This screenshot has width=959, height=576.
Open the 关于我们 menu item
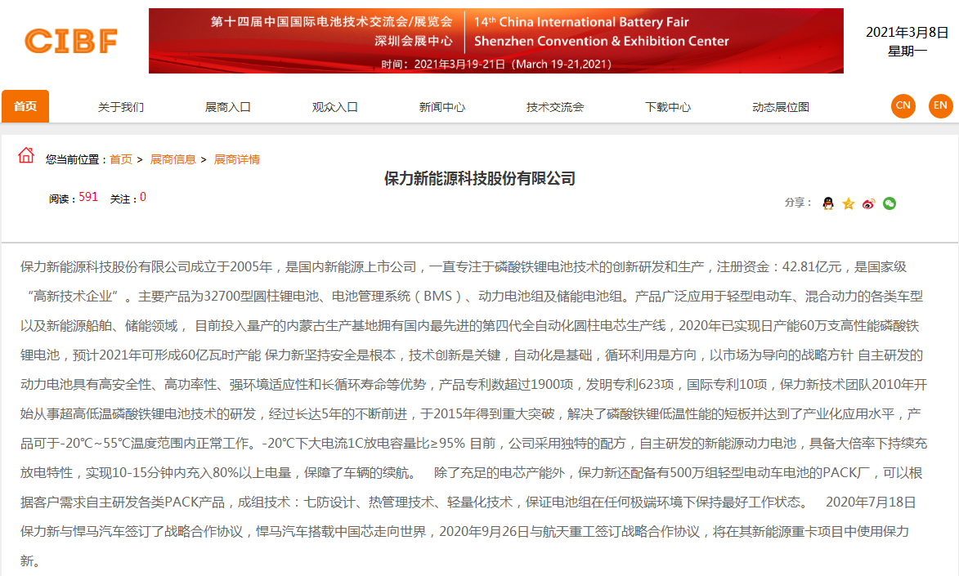pyautogui.click(x=120, y=107)
